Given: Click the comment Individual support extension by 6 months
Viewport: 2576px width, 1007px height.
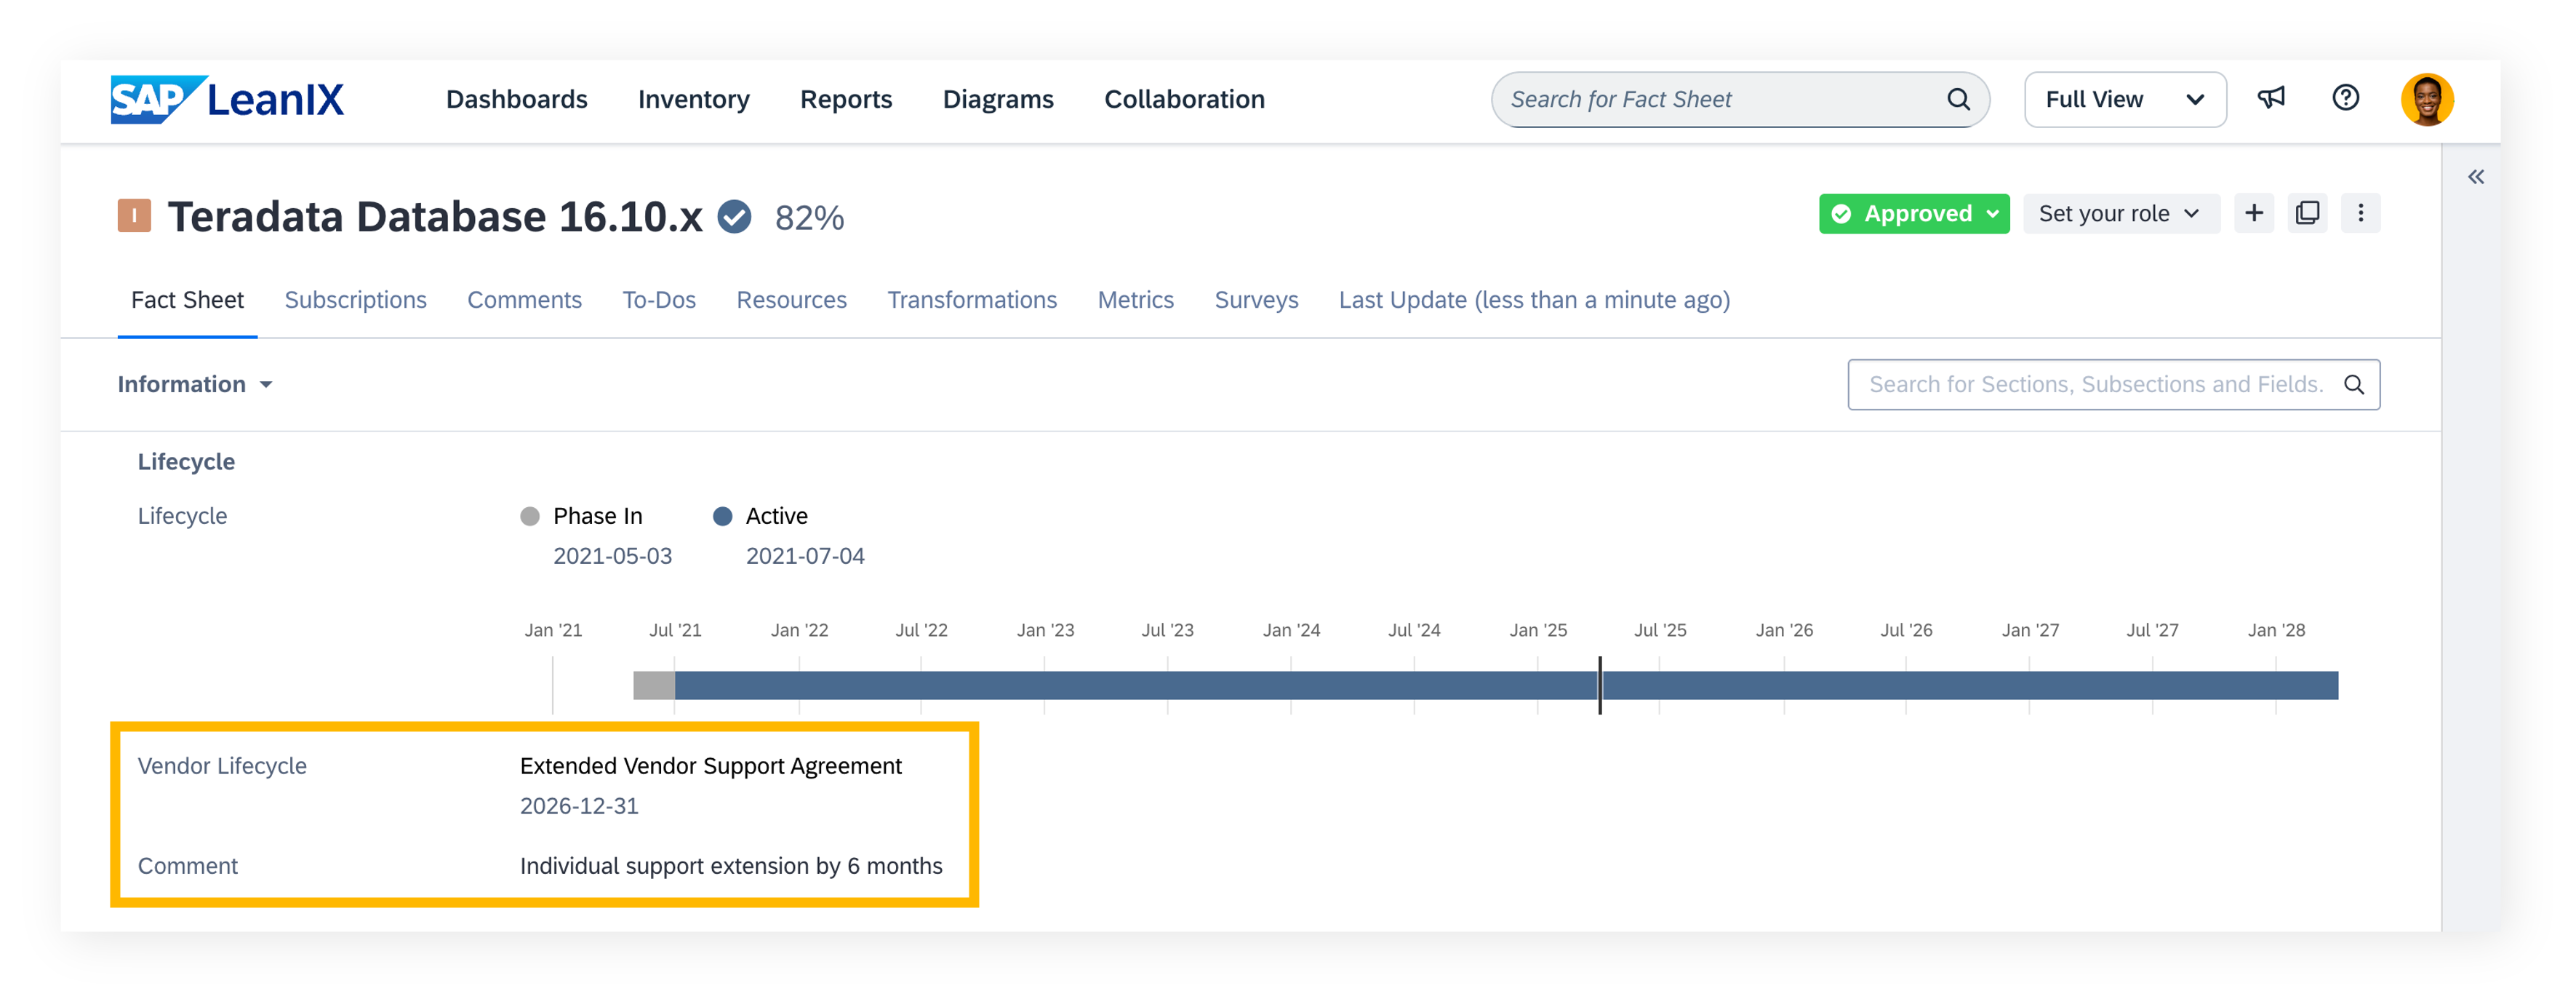Looking at the screenshot, I should click(731, 866).
